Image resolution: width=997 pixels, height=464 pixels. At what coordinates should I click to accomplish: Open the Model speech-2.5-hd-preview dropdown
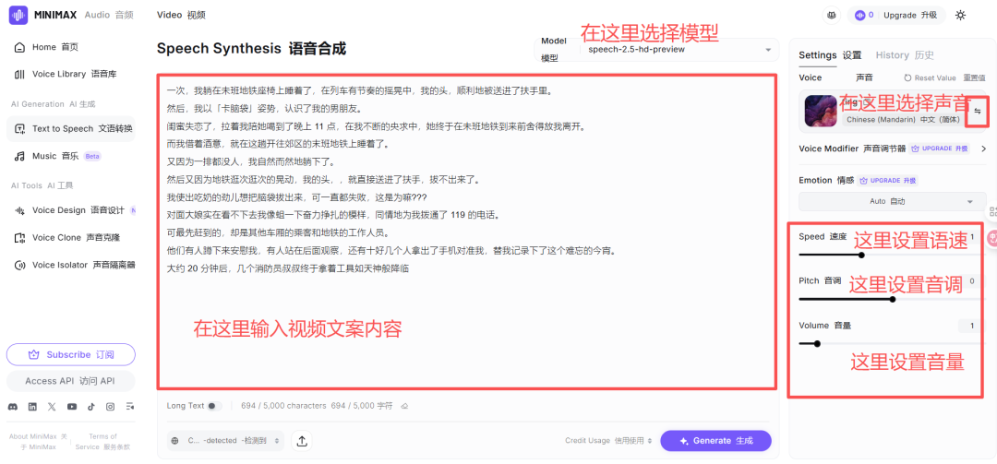click(x=657, y=50)
